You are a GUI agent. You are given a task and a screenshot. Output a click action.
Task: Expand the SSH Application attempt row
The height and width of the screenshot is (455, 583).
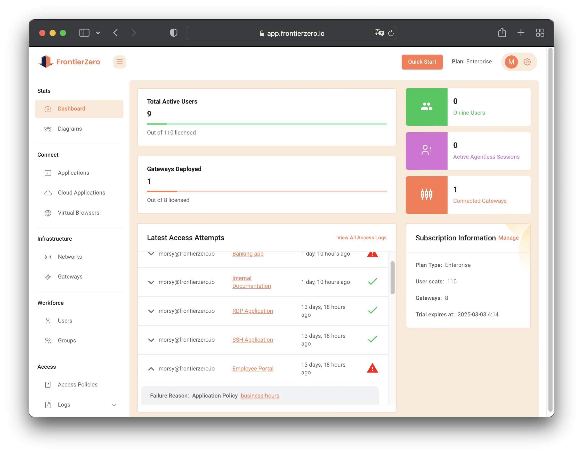151,340
